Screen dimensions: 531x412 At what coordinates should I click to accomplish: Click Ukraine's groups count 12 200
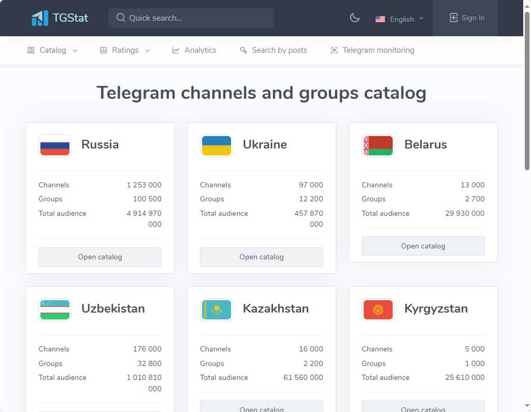coord(311,199)
